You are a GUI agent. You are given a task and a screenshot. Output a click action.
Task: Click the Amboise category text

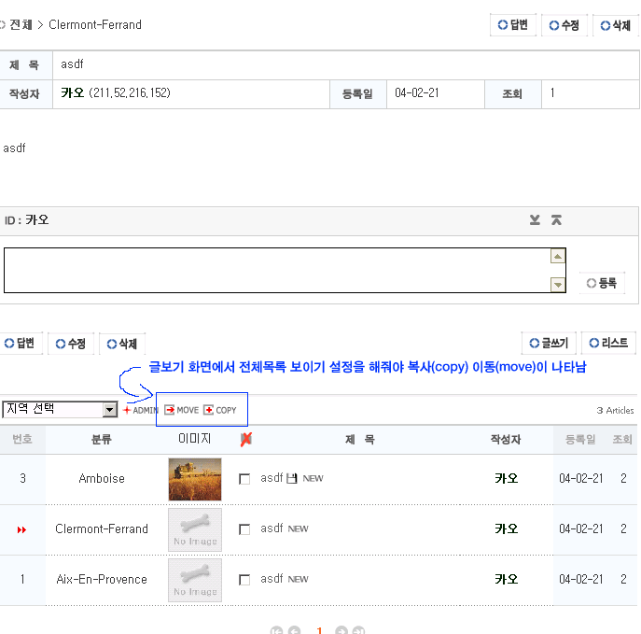102,478
